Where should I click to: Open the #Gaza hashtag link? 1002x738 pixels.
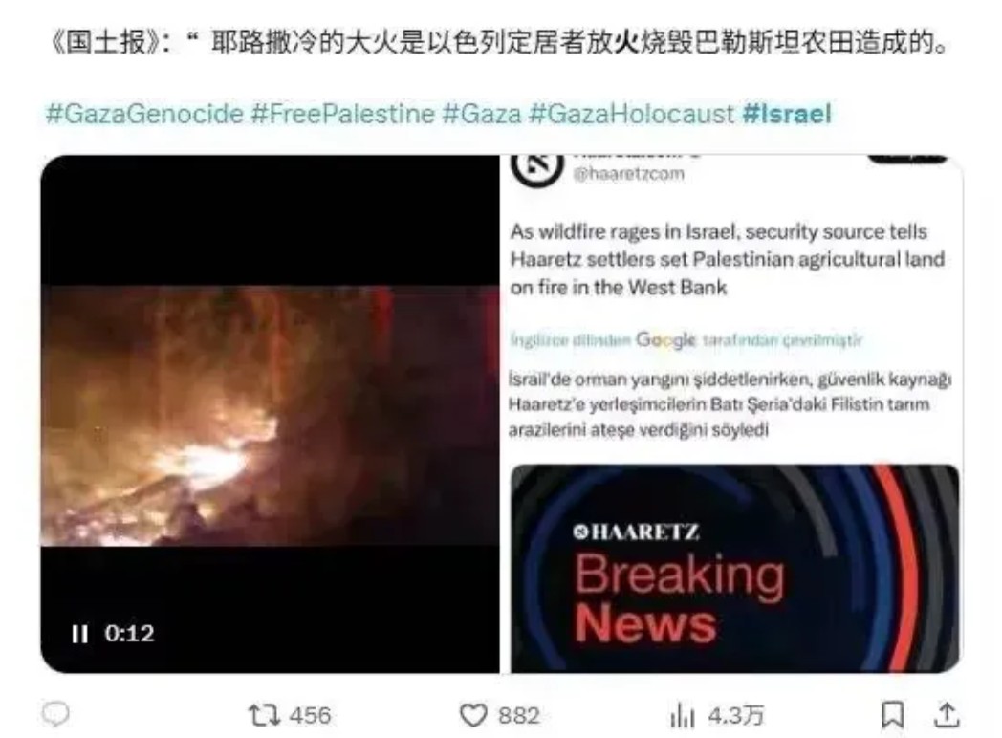coord(482,114)
